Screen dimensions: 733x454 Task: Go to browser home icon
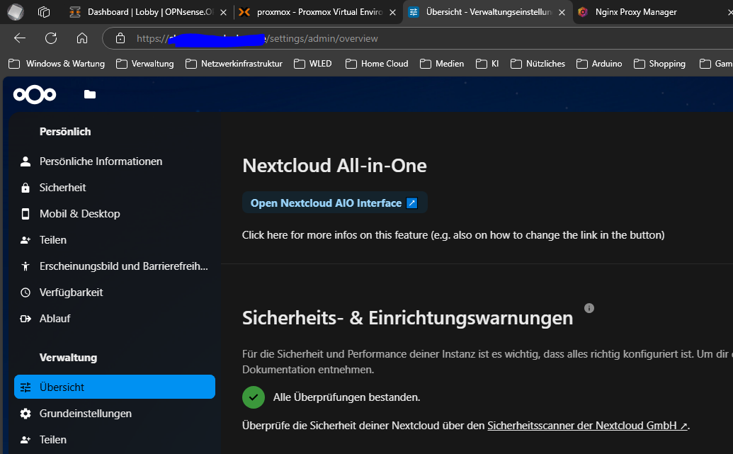click(82, 38)
